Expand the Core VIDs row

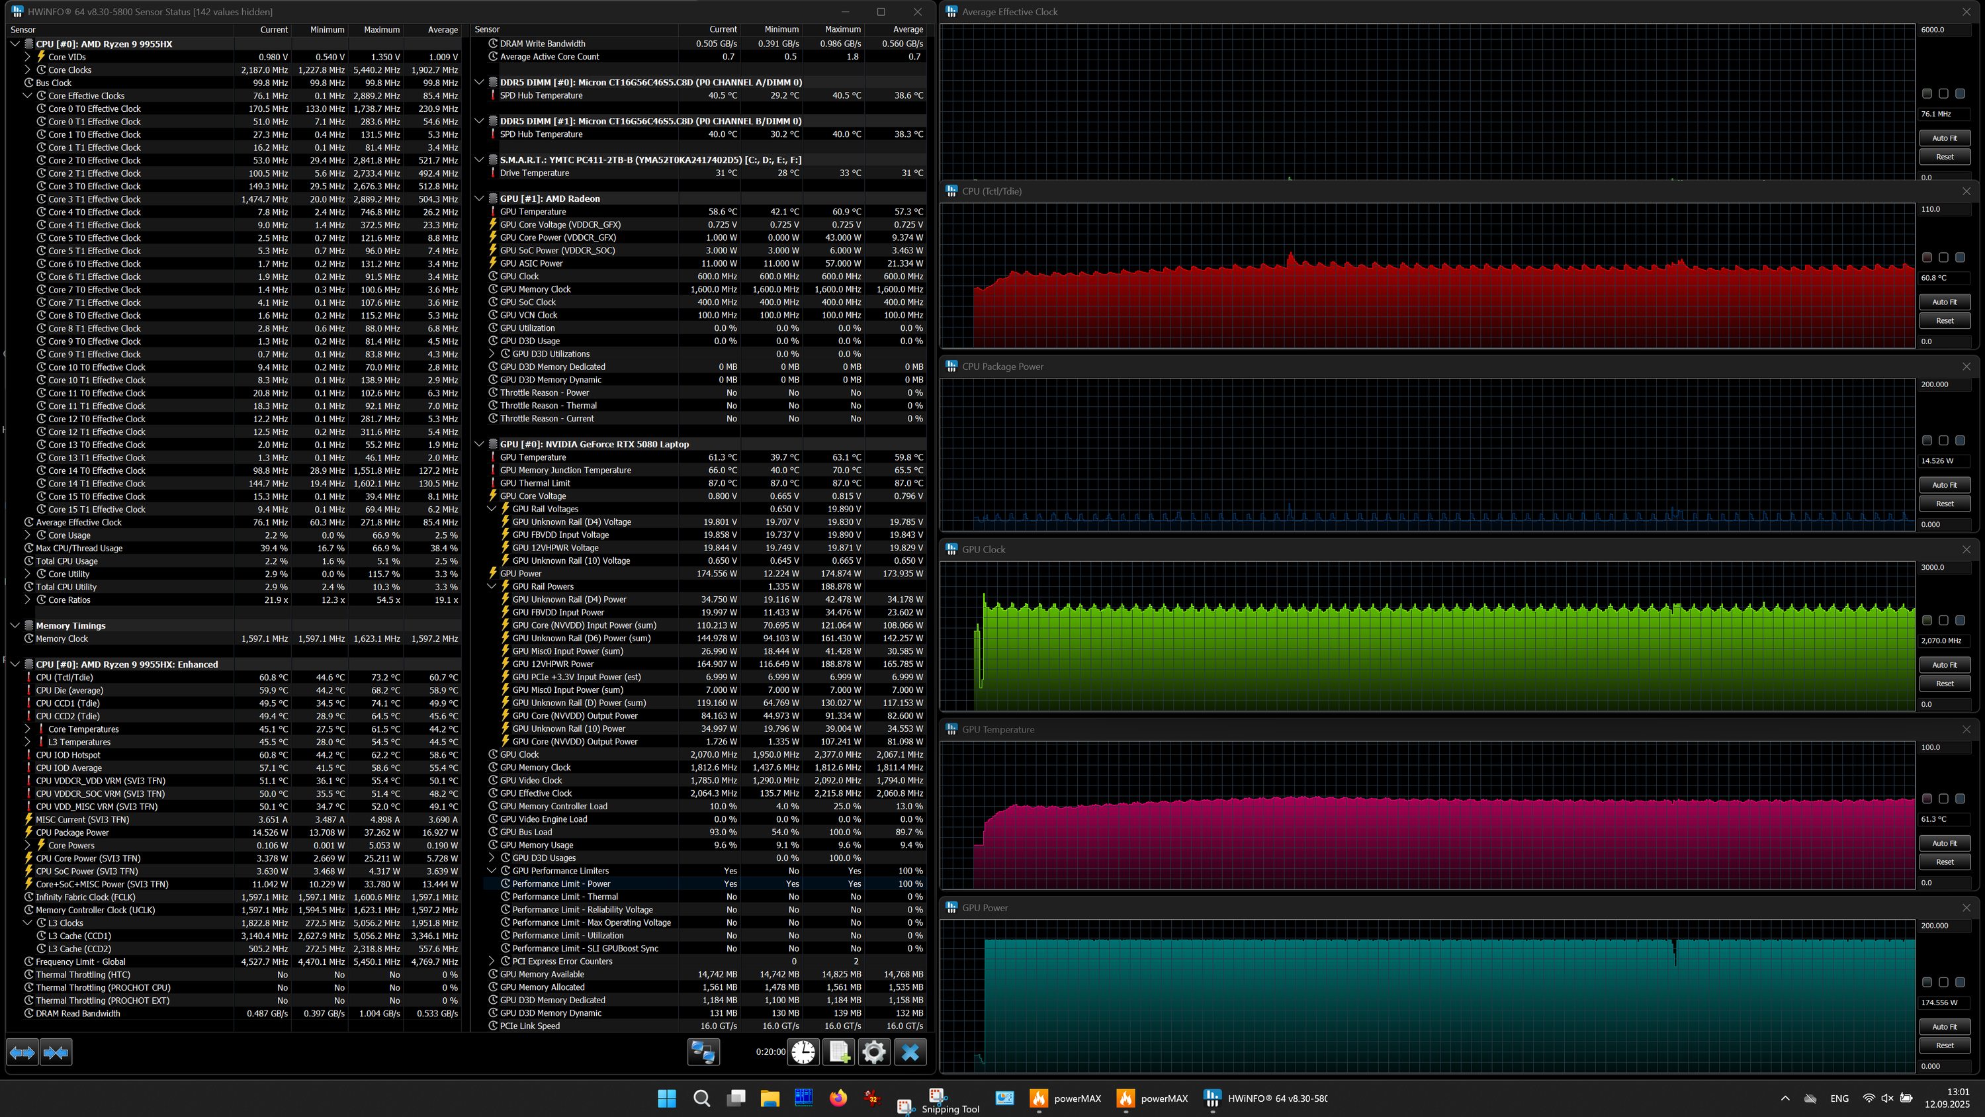tap(28, 57)
